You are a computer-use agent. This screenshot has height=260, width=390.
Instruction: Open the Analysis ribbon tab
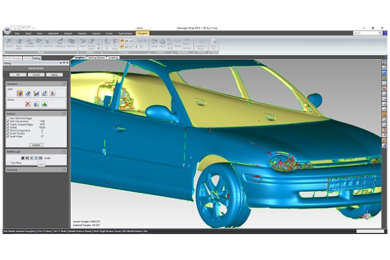coord(68,33)
